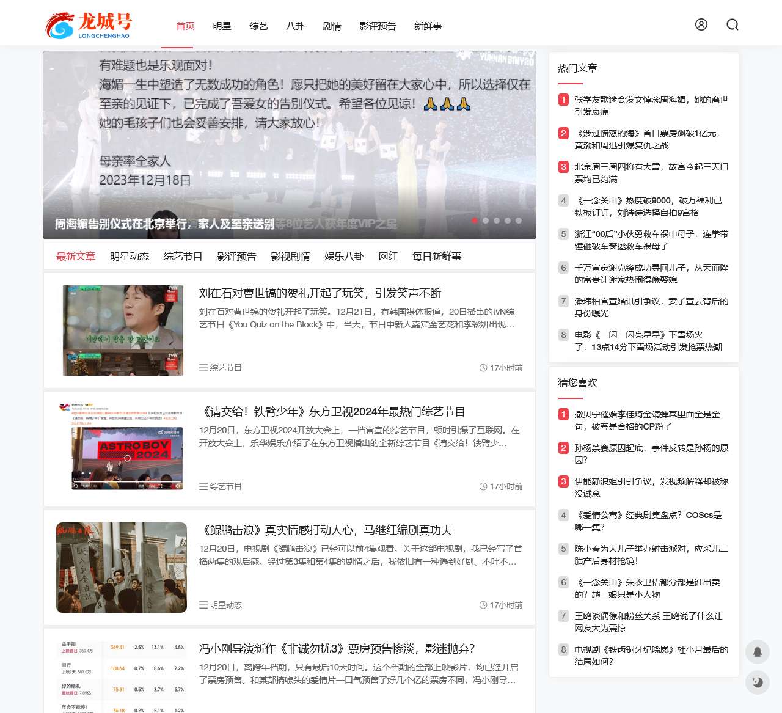Switch to the 娱乐八卦 tab

tap(344, 257)
